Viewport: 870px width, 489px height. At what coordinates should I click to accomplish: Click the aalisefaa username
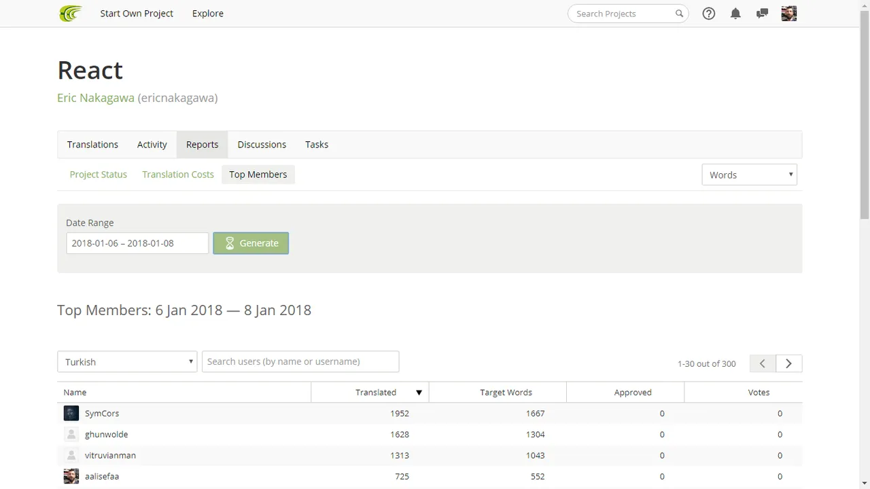click(x=102, y=476)
